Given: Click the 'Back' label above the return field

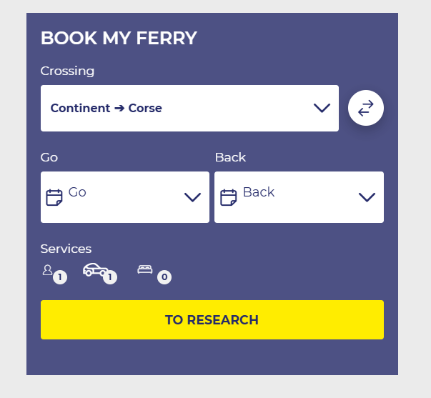Looking at the screenshot, I should point(230,157).
